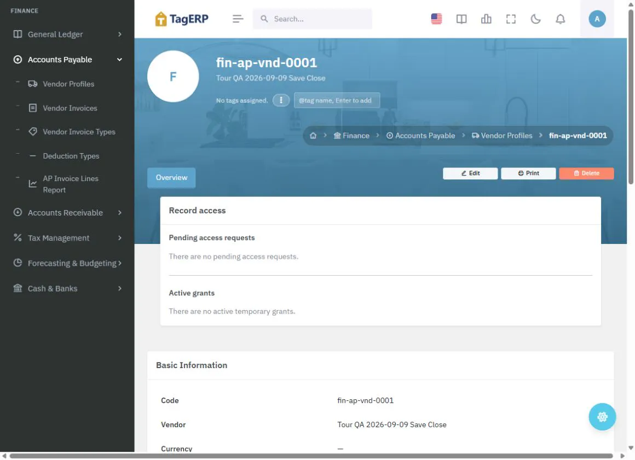Toggle the hamburger sidebar menu icon

click(238, 19)
